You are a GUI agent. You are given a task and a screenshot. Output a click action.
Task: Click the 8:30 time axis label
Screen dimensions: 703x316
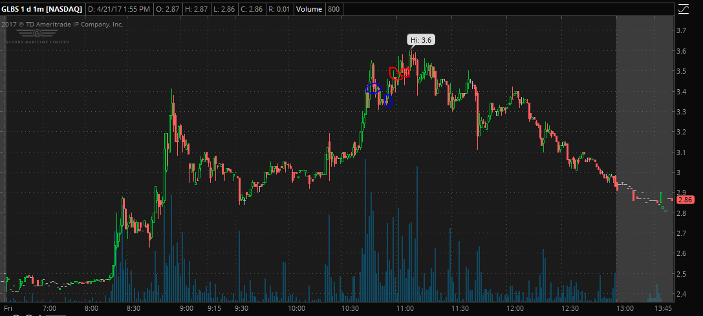(134, 308)
